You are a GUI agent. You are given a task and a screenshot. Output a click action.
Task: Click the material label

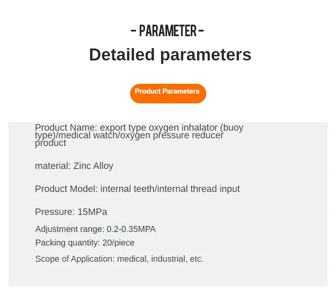tap(52, 166)
